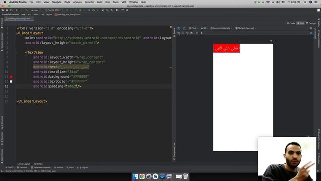The width and height of the screenshot is (321, 181).
Task: Open the Logcat tool window
Action: point(82,167)
